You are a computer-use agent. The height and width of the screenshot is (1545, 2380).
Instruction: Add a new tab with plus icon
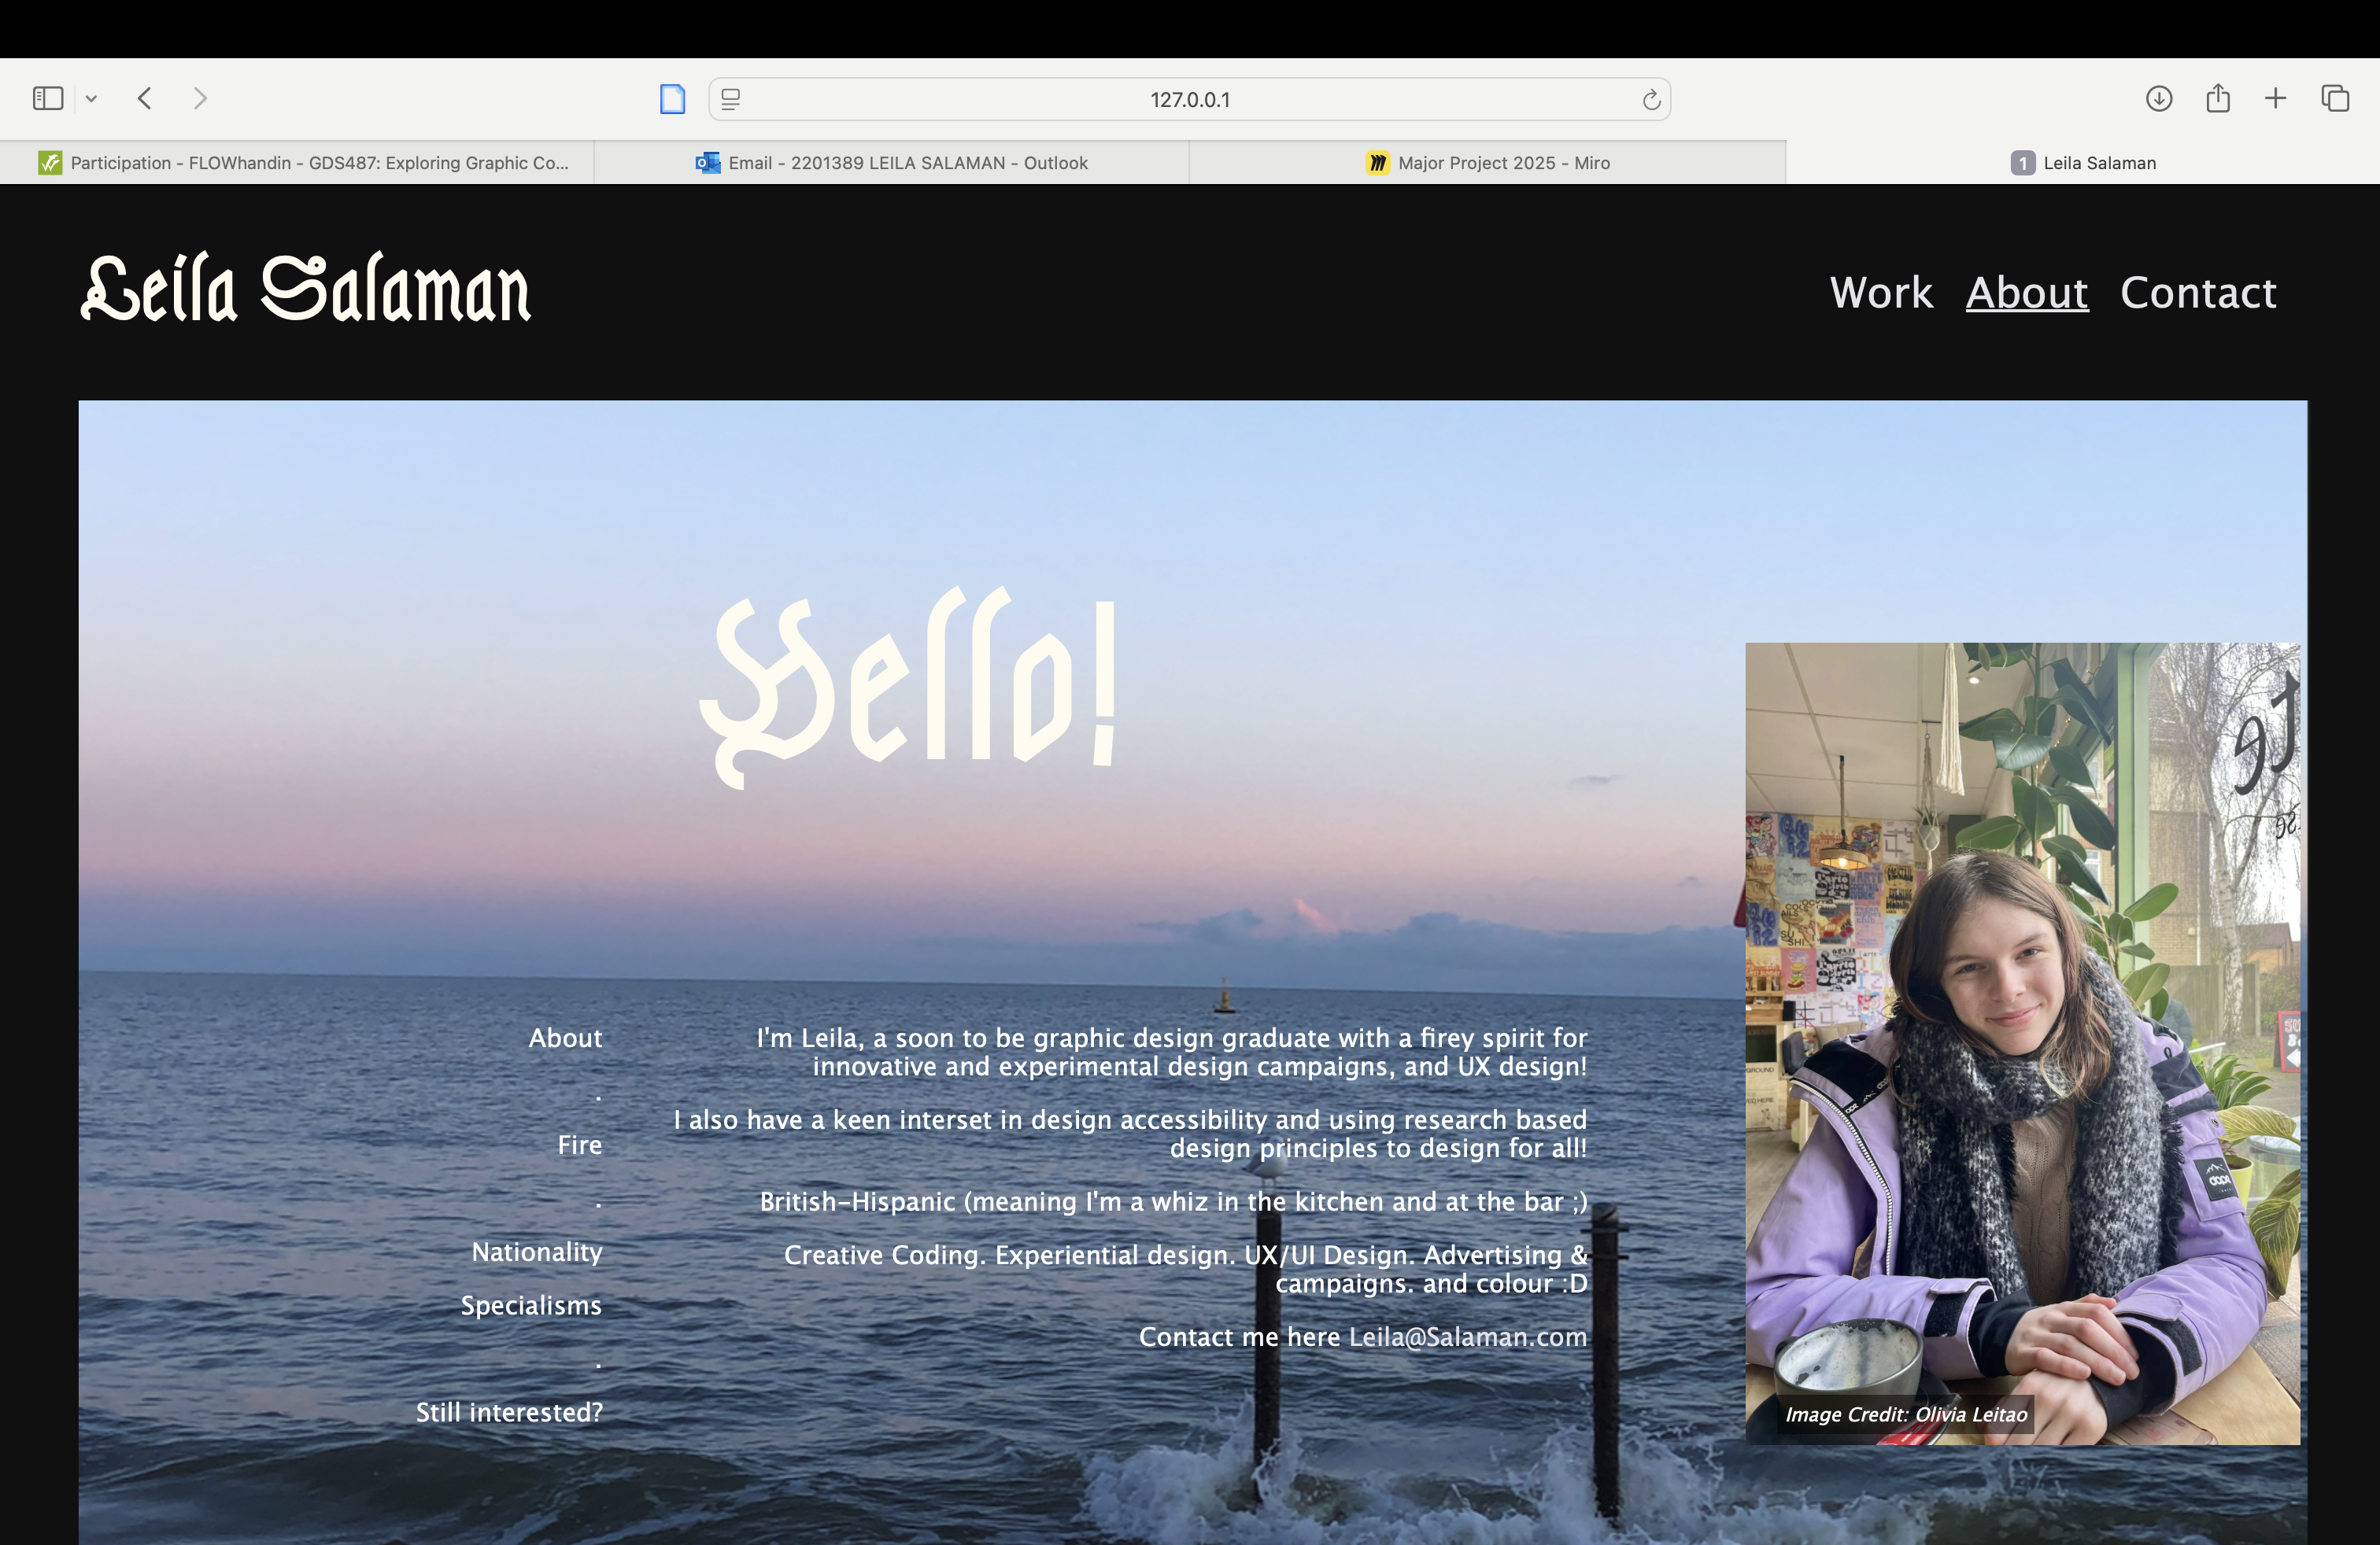point(2276,98)
